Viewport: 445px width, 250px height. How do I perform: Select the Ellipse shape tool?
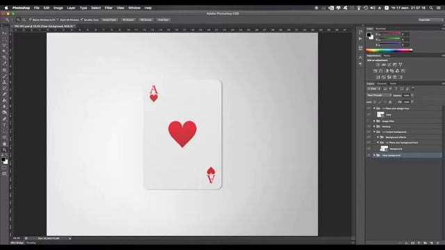(4, 137)
